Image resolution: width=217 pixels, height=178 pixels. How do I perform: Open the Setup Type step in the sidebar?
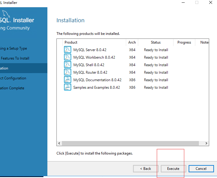click(x=13, y=48)
